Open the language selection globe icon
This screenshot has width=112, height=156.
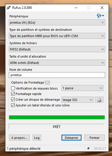coord(100,16)
